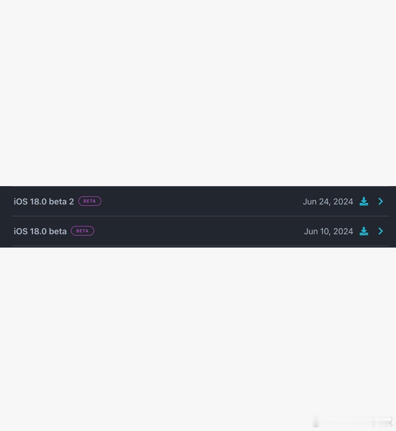Click "2024" in the Jun 10 date
Viewport: 396px width, 431px height.
(343, 231)
